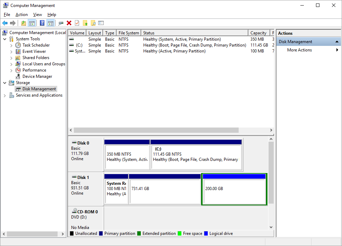The height and width of the screenshot is (246, 342).
Task: Click the folder with magnifier search icon
Action: tap(93, 23)
